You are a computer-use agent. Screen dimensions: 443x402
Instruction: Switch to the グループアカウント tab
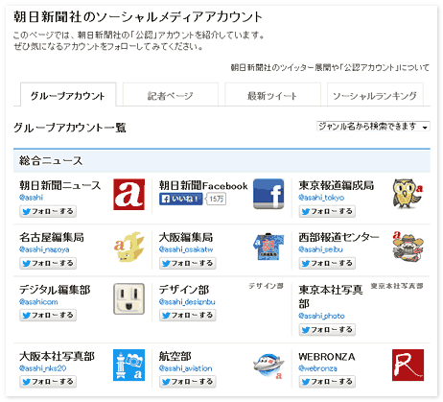click(68, 95)
